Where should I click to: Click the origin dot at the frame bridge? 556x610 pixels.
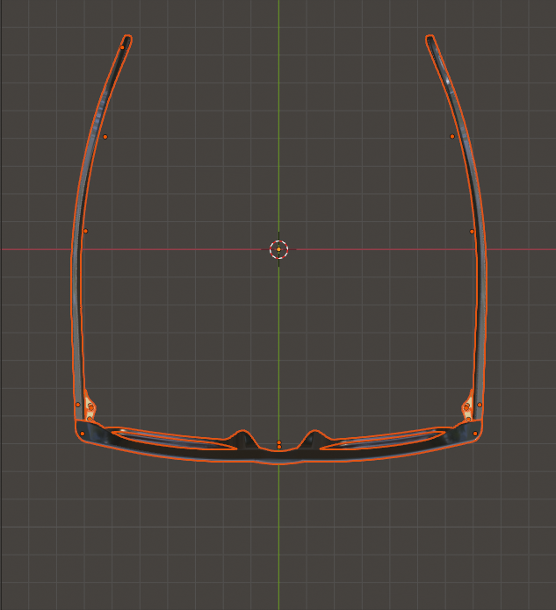[278, 445]
